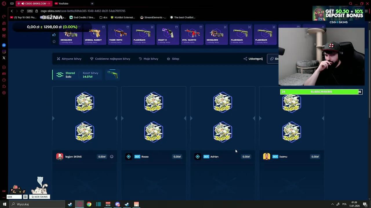
Task: Toggle the VPN badge in the address bar
Action: coord(30,11)
